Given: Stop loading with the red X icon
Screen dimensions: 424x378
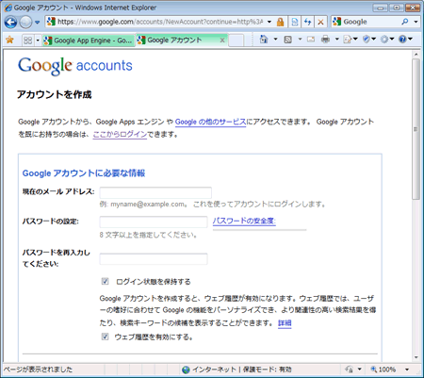Looking at the screenshot, I should (320, 22).
